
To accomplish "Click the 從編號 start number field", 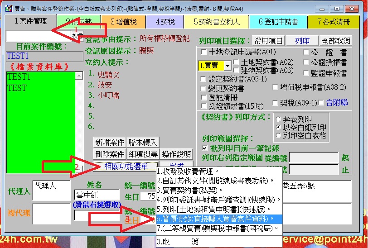I will pos(314,157).
